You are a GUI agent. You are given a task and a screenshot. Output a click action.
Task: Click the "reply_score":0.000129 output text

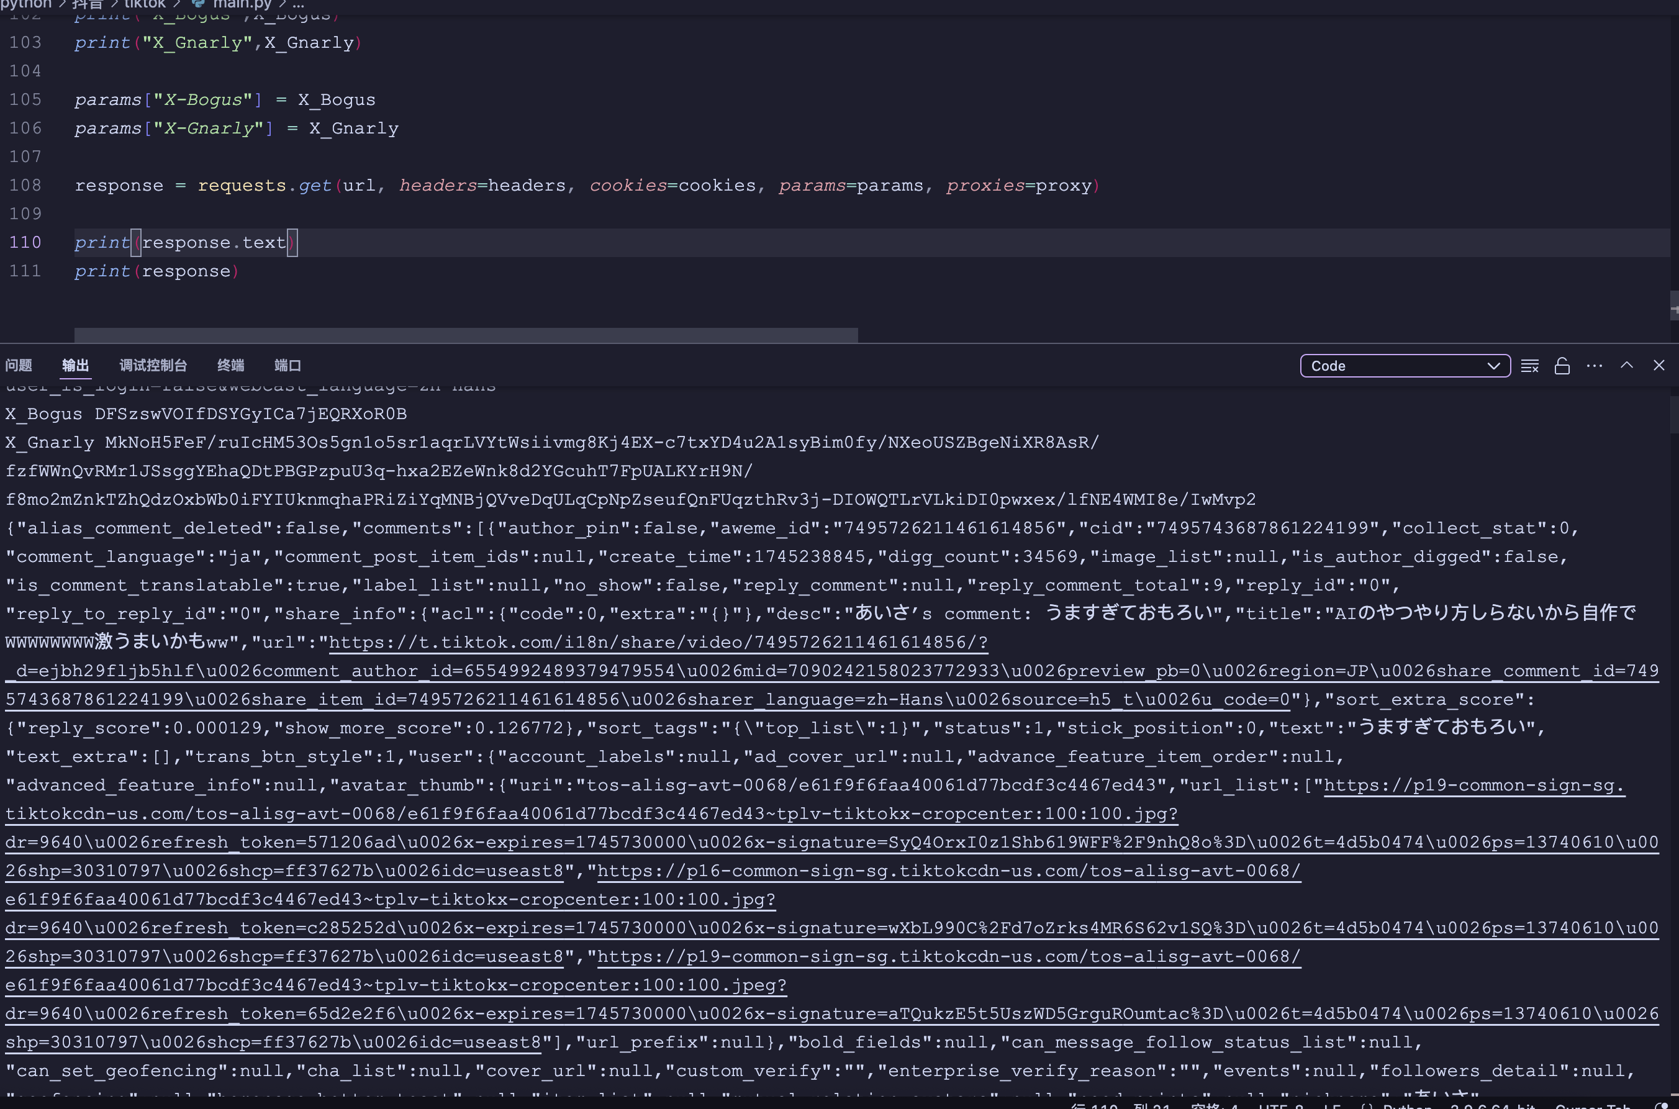[144, 728]
